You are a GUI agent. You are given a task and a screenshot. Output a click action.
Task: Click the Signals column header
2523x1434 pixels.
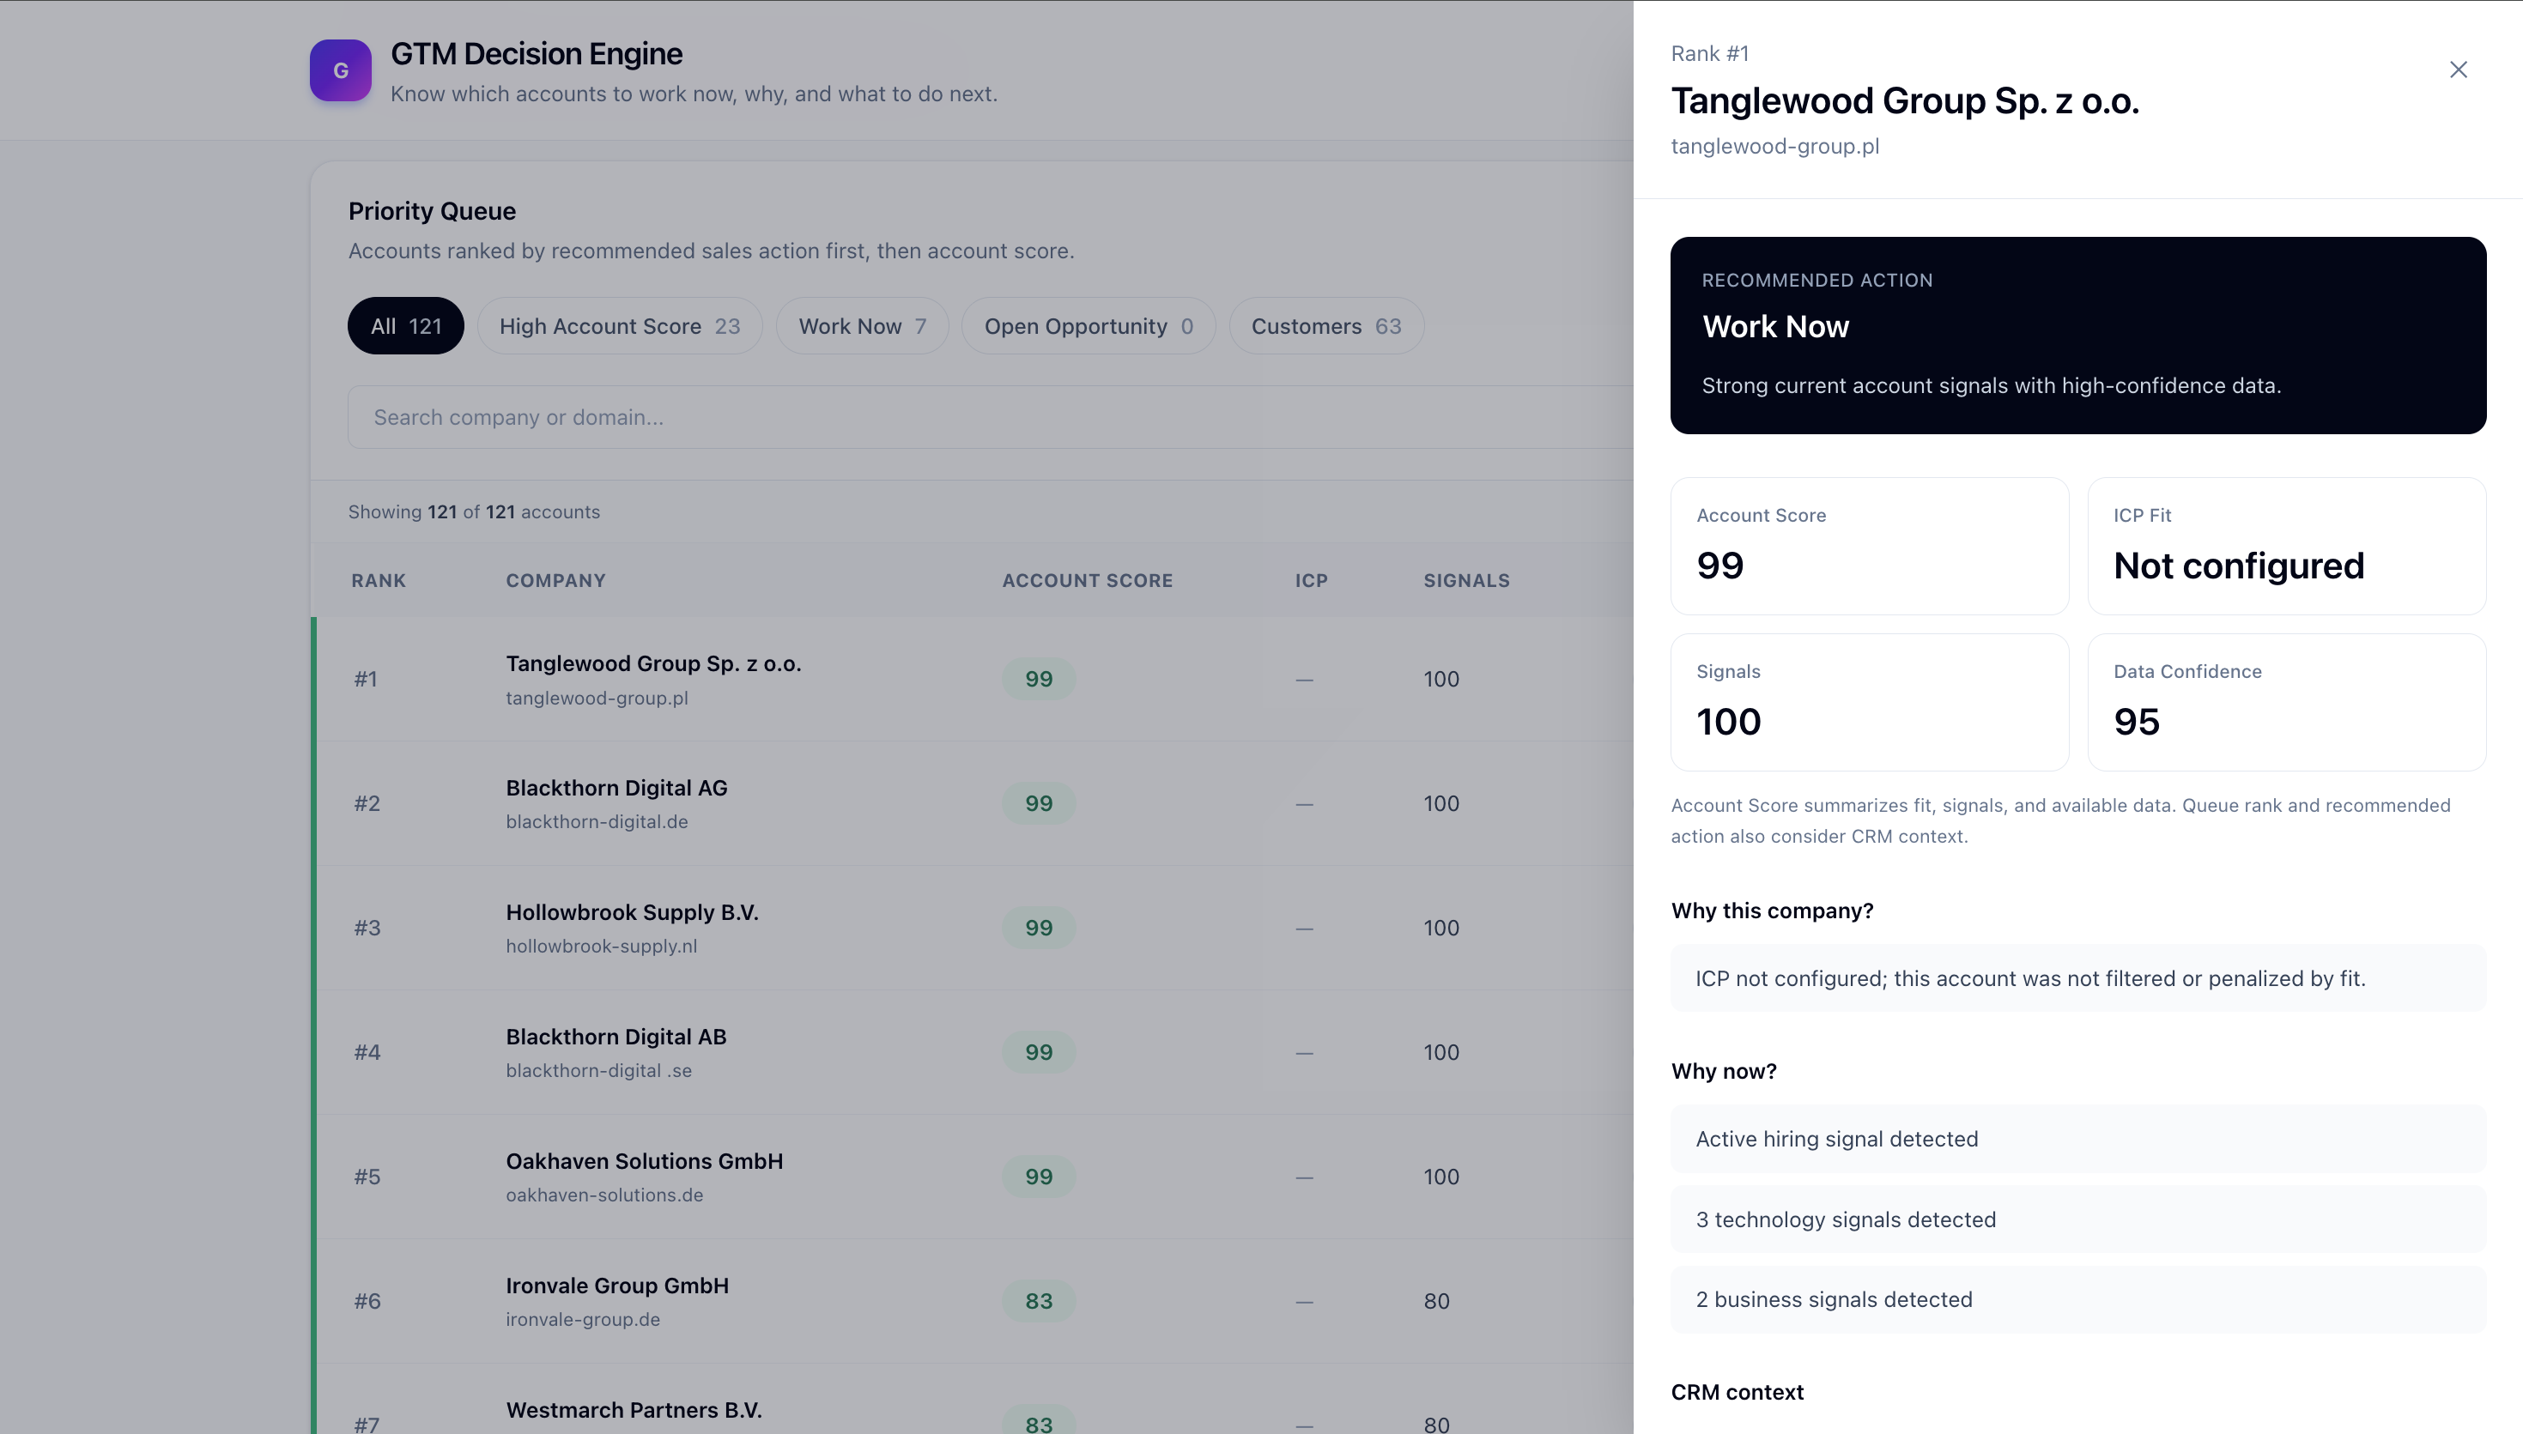(x=1466, y=580)
